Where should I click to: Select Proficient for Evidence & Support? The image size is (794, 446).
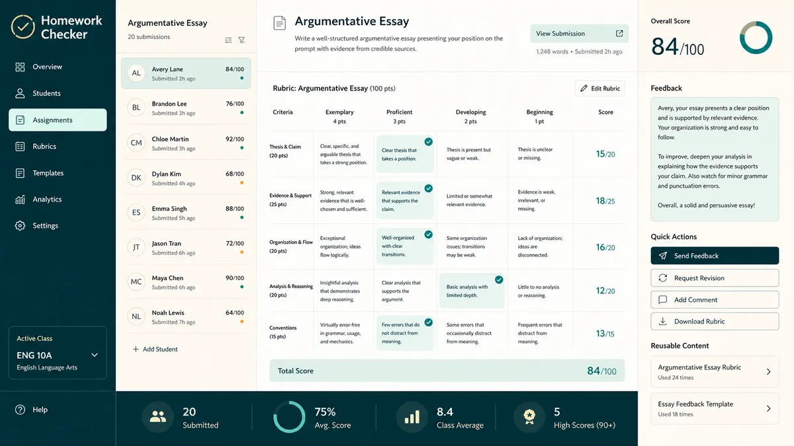(405, 201)
